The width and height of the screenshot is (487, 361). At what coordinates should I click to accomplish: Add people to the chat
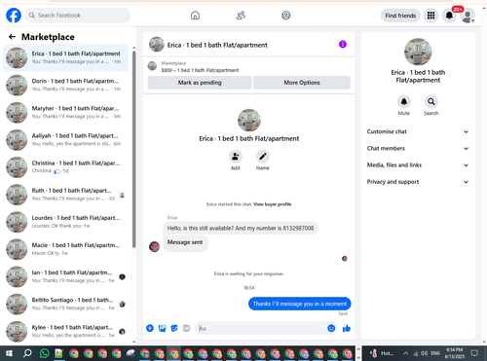point(235,157)
